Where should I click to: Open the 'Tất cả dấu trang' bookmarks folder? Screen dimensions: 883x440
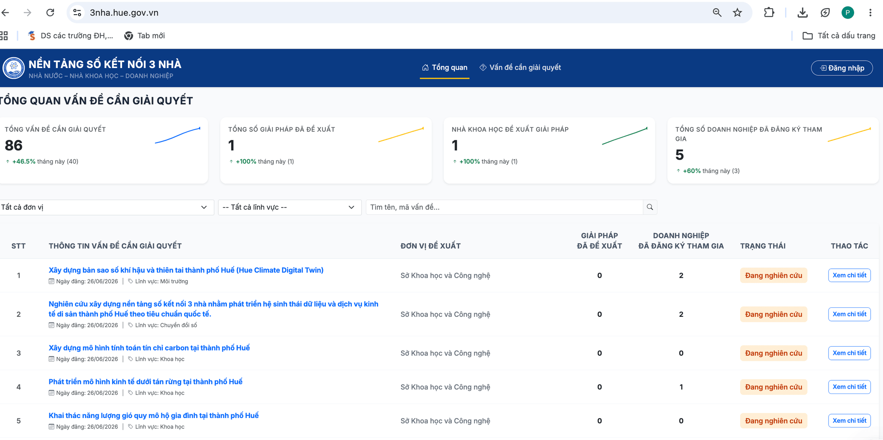pos(839,36)
